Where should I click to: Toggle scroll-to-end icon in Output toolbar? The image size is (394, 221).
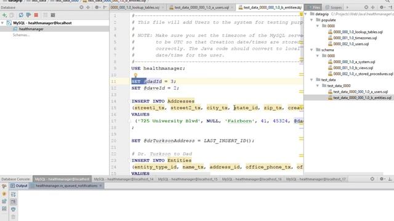click(14, 202)
